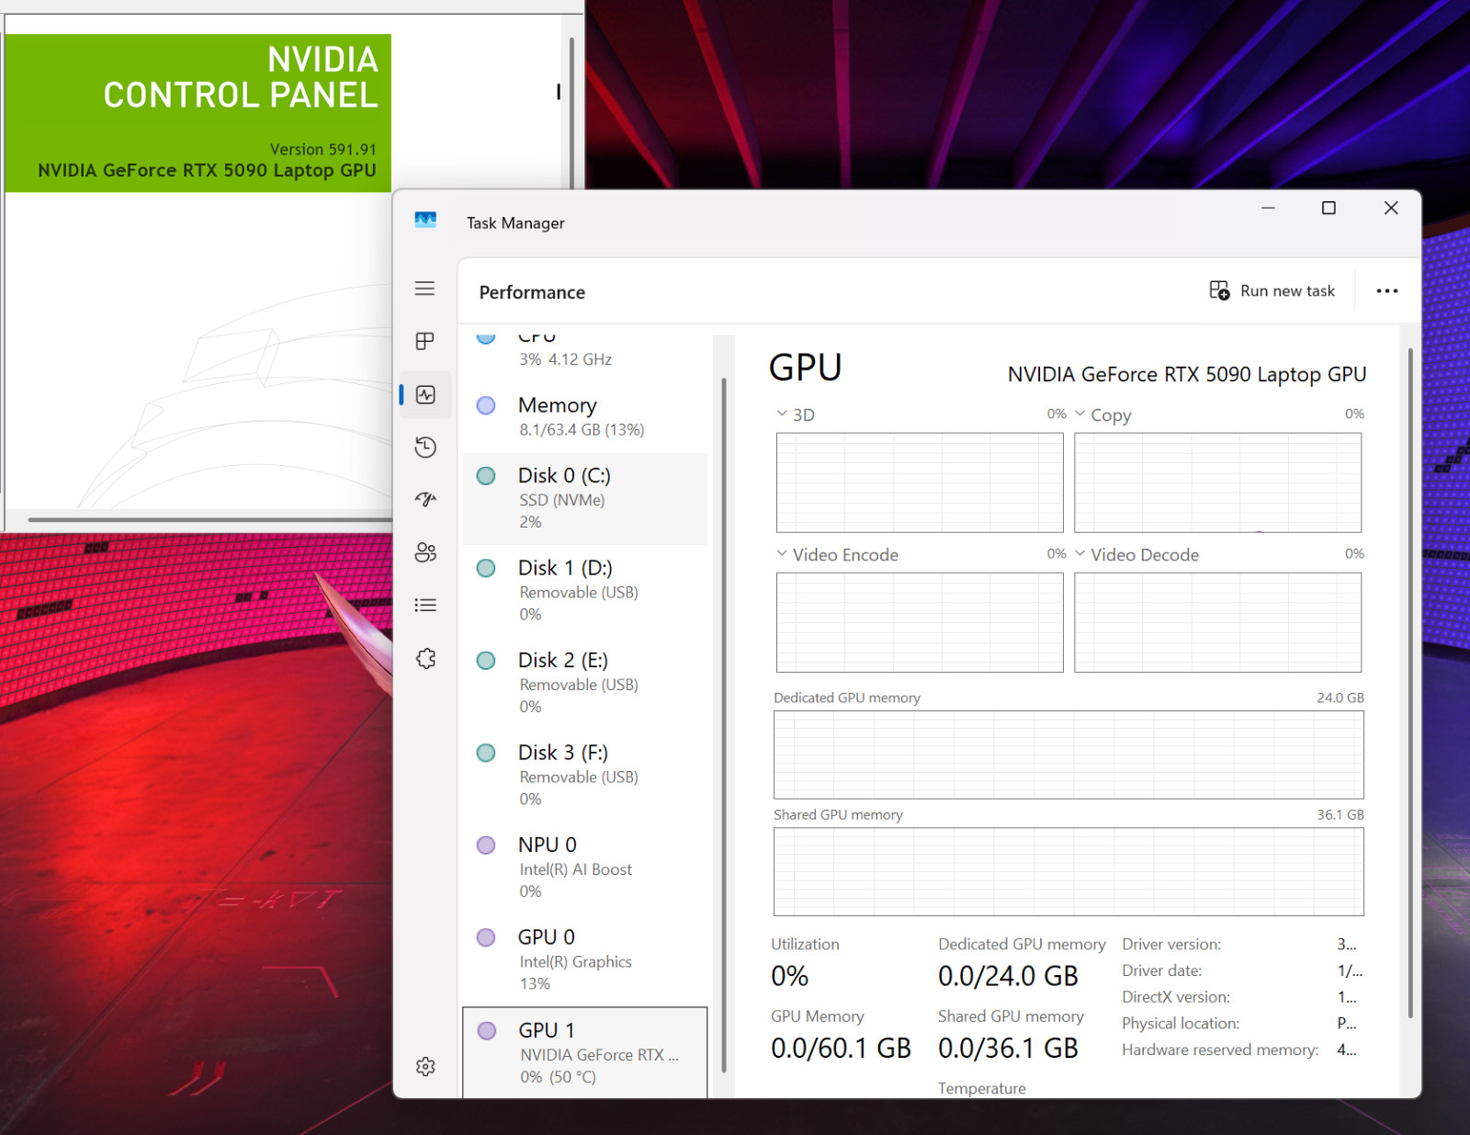Viewport: 1470px width, 1135px height.
Task: Select NPU 0 Intel AI Boost entry
Action: click(585, 867)
